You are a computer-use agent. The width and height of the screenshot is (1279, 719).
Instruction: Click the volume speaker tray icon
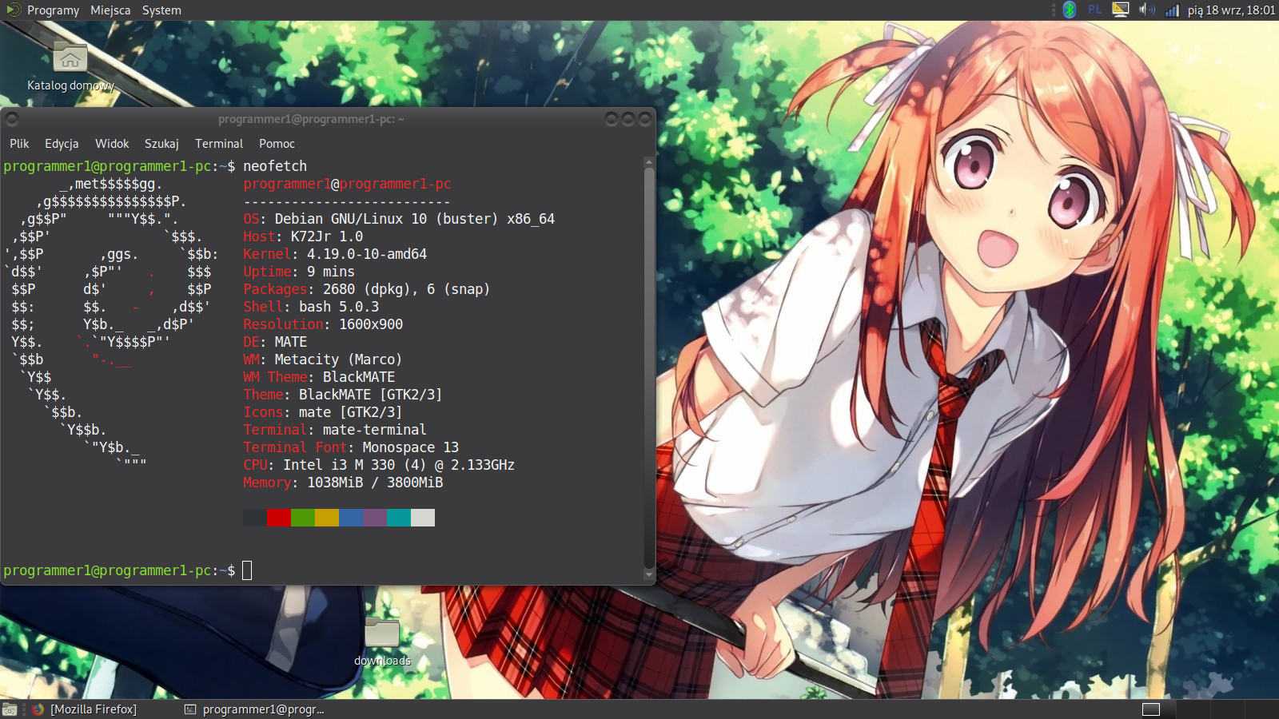(1146, 10)
